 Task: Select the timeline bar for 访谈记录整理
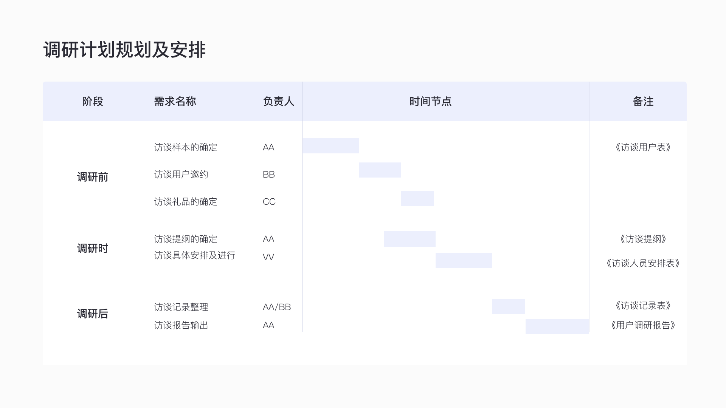point(508,307)
